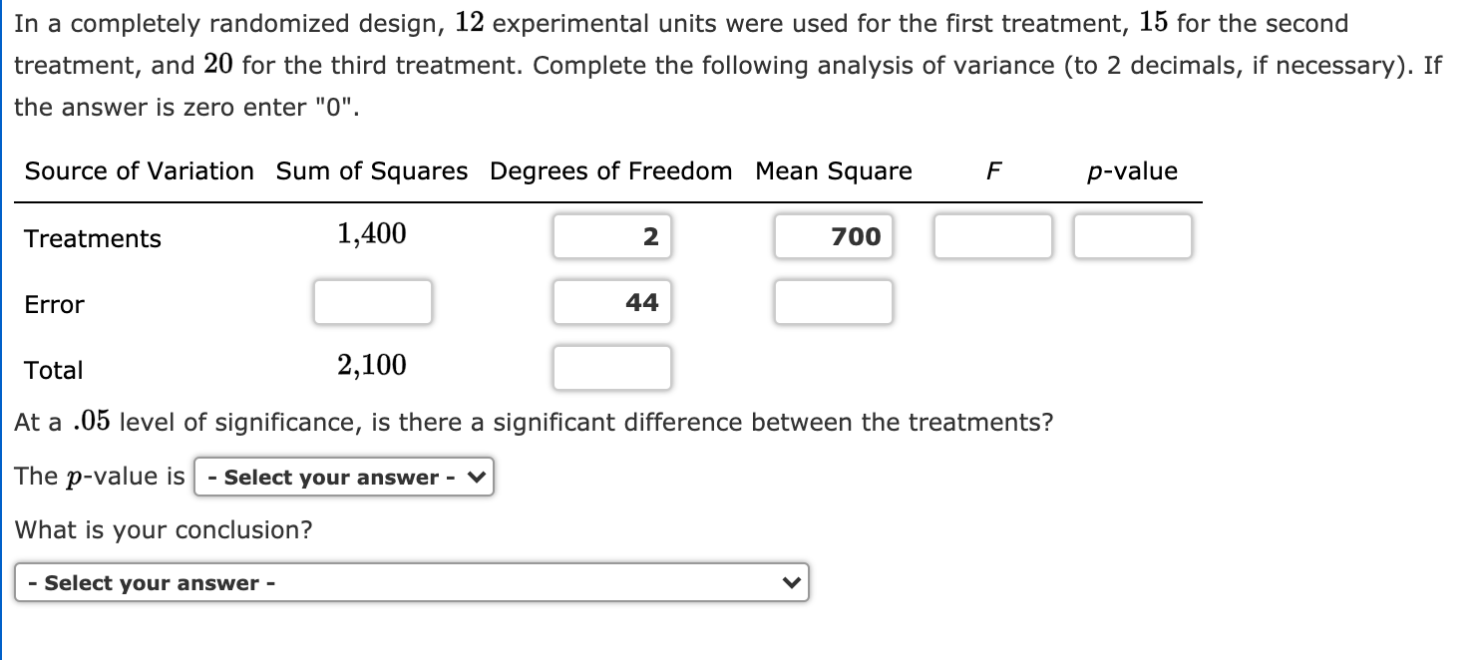Select the Mean Square field showing 700
The width and height of the screenshot is (1482, 660).
click(x=834, y=236)
